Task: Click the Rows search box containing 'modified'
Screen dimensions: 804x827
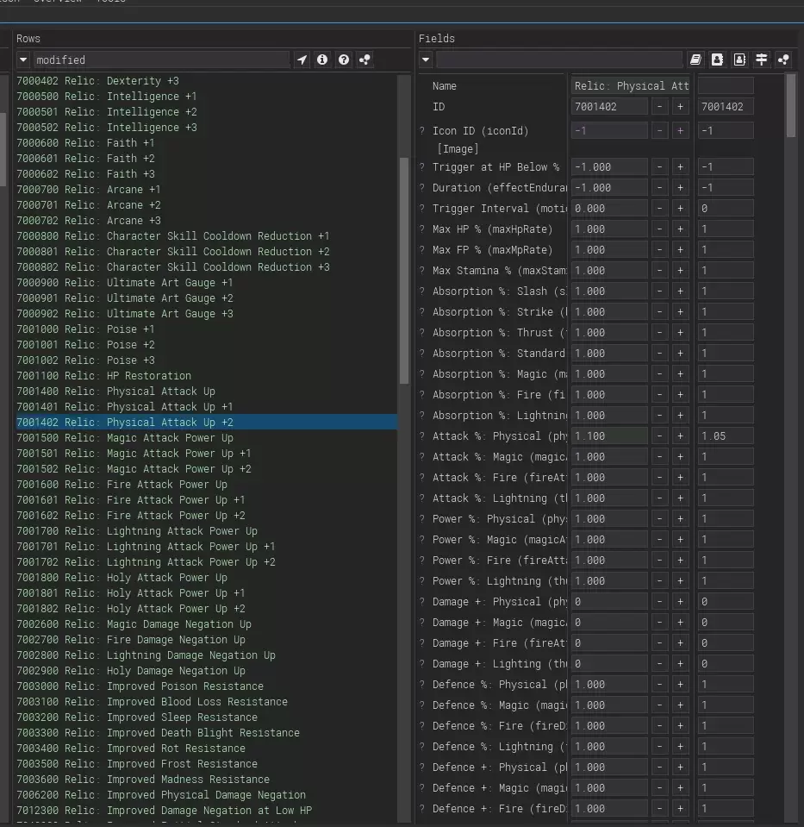Action: click(160, 60)
